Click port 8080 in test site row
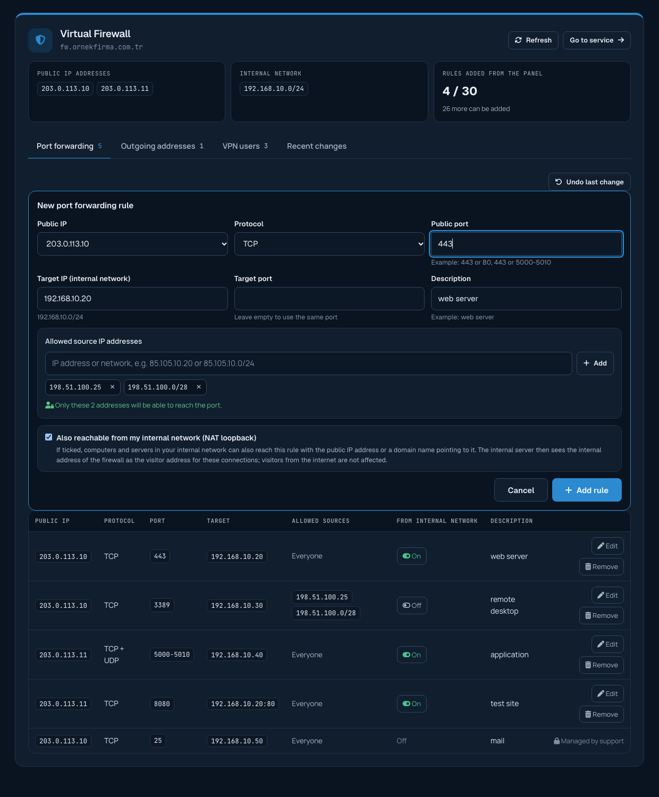 click(162, 704)
